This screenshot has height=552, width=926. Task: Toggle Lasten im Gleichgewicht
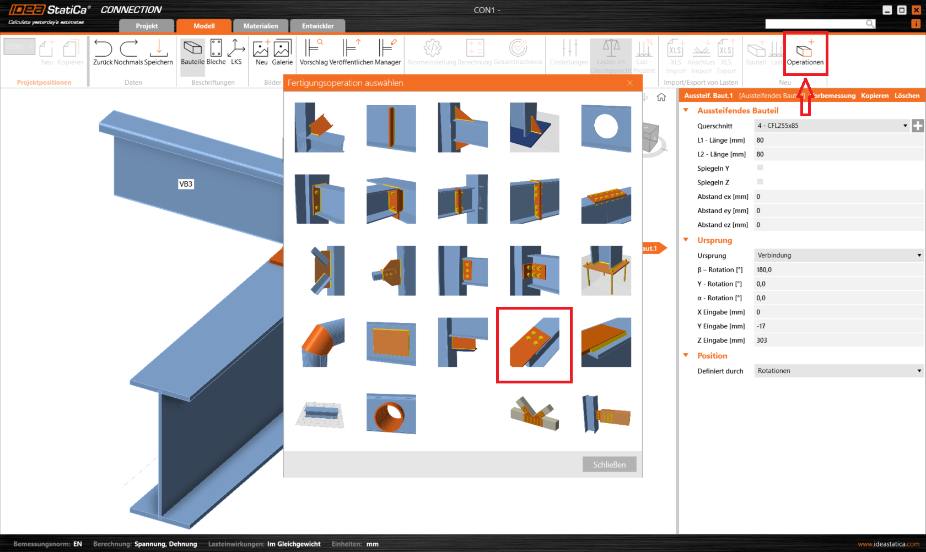point(610,56)
